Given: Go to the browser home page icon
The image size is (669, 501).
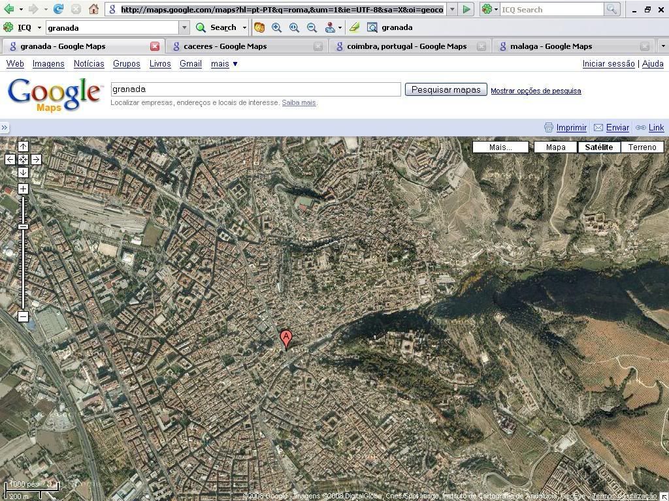Looking at the screenshot, I should (x=93, y=9).
